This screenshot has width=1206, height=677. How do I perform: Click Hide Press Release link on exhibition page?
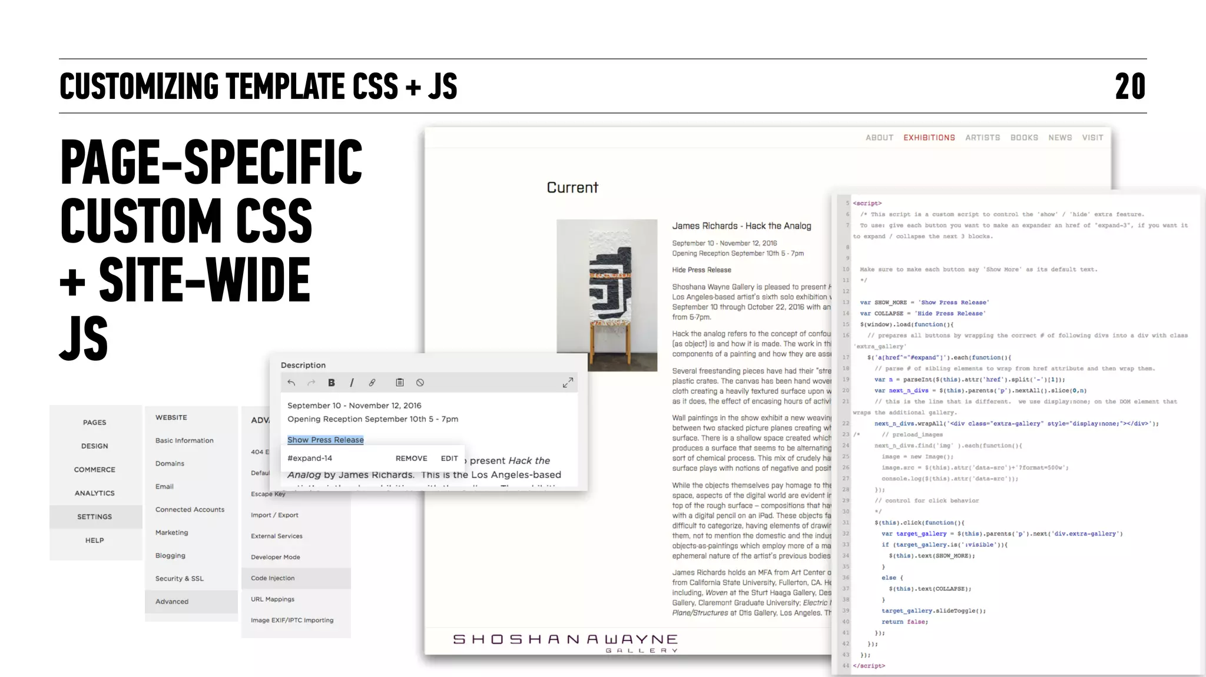702,270
